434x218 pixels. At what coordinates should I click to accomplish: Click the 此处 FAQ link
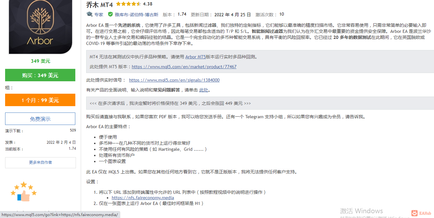coord(204,90)
